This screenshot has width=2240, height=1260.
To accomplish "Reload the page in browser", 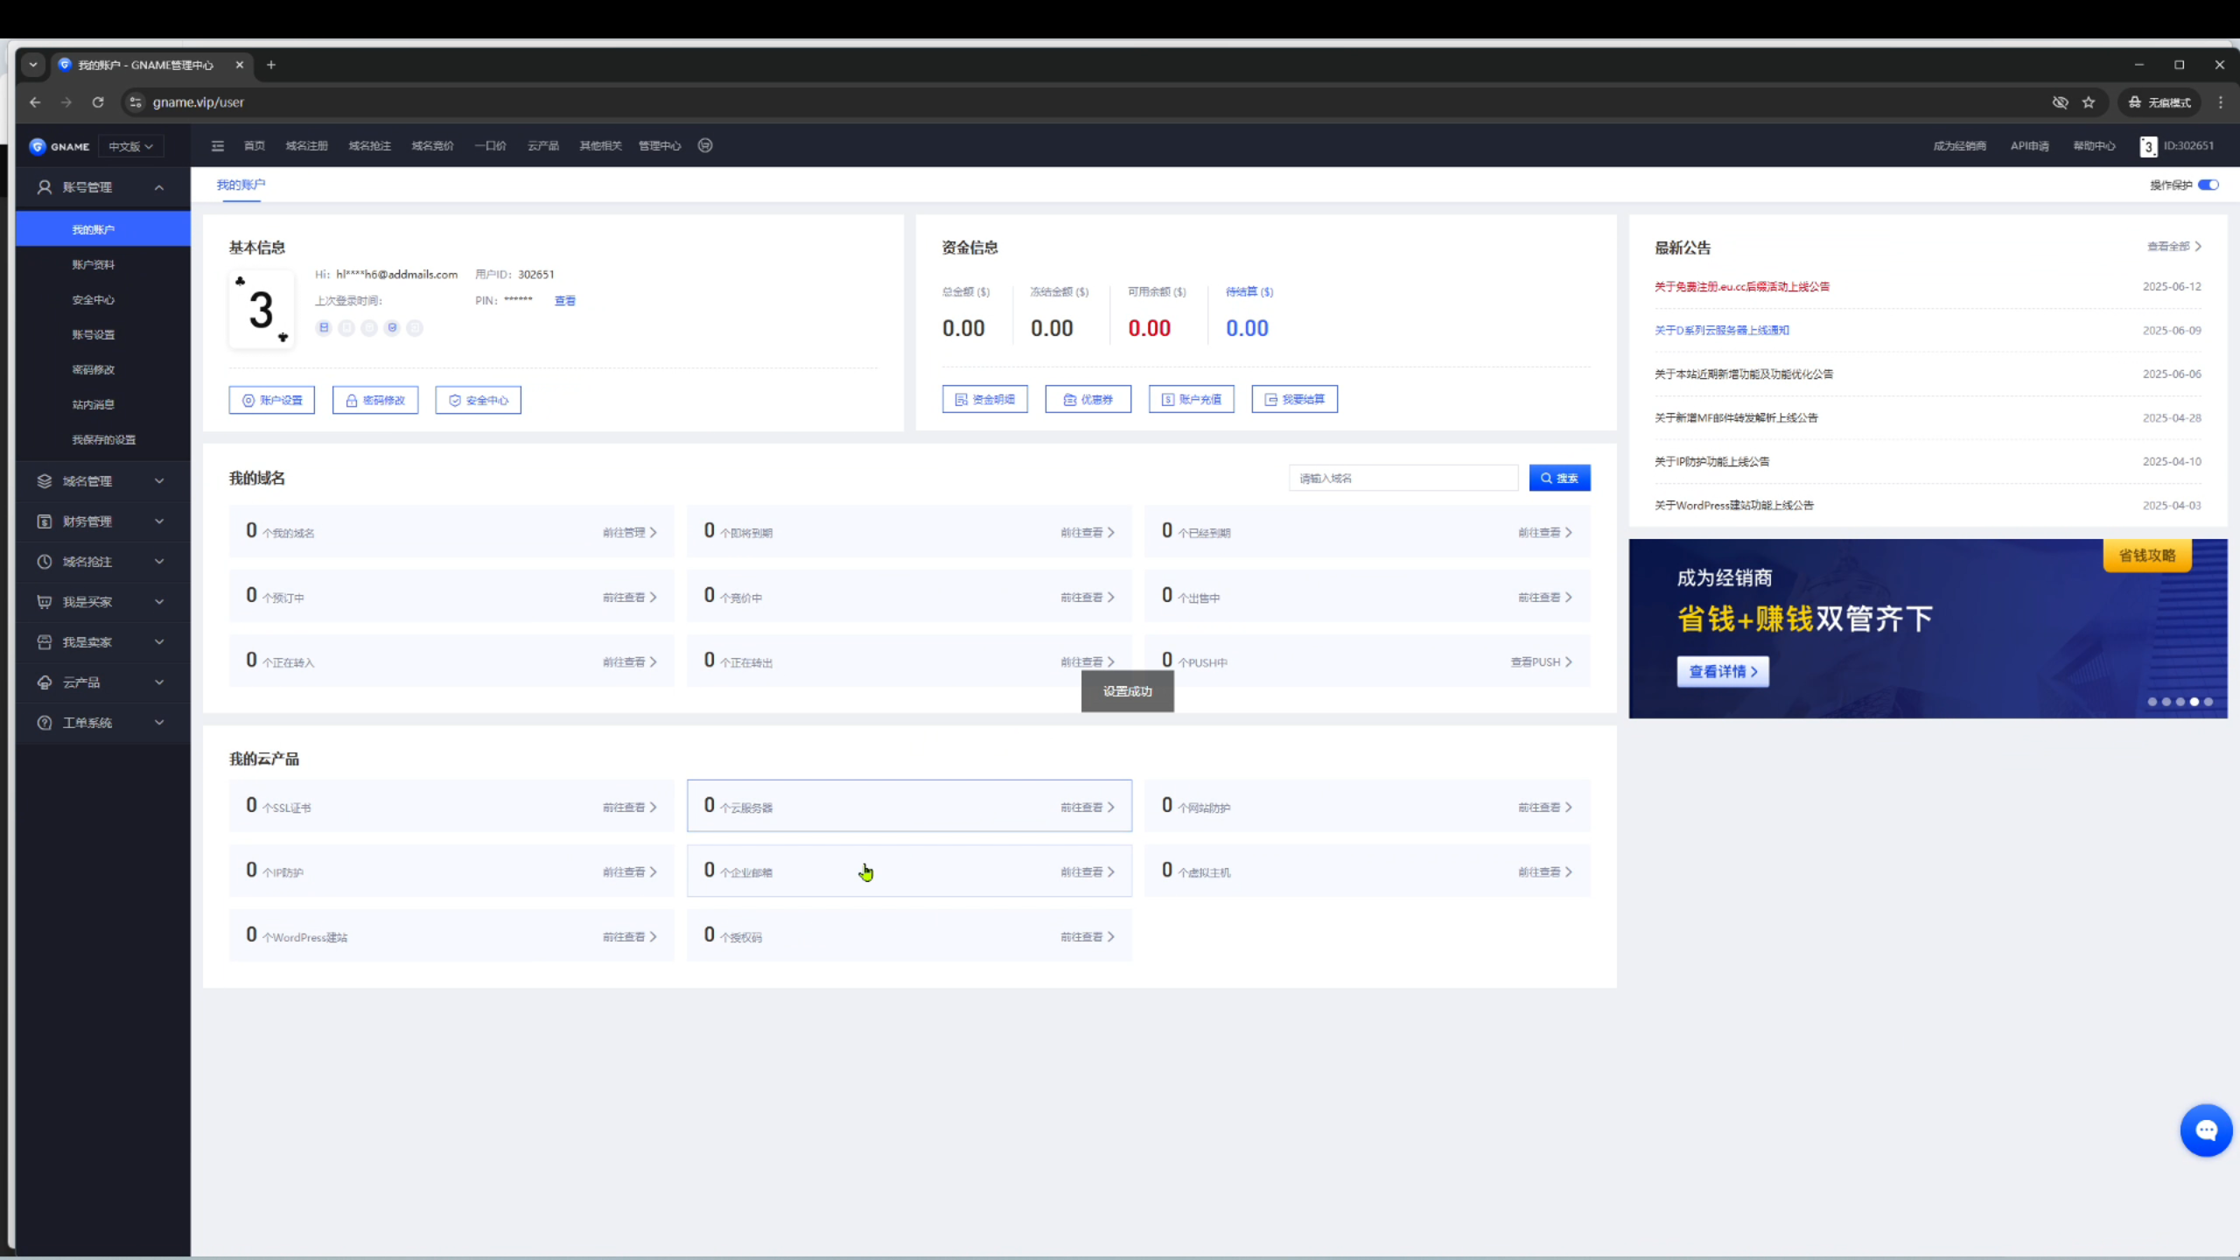I will point(98,102).
